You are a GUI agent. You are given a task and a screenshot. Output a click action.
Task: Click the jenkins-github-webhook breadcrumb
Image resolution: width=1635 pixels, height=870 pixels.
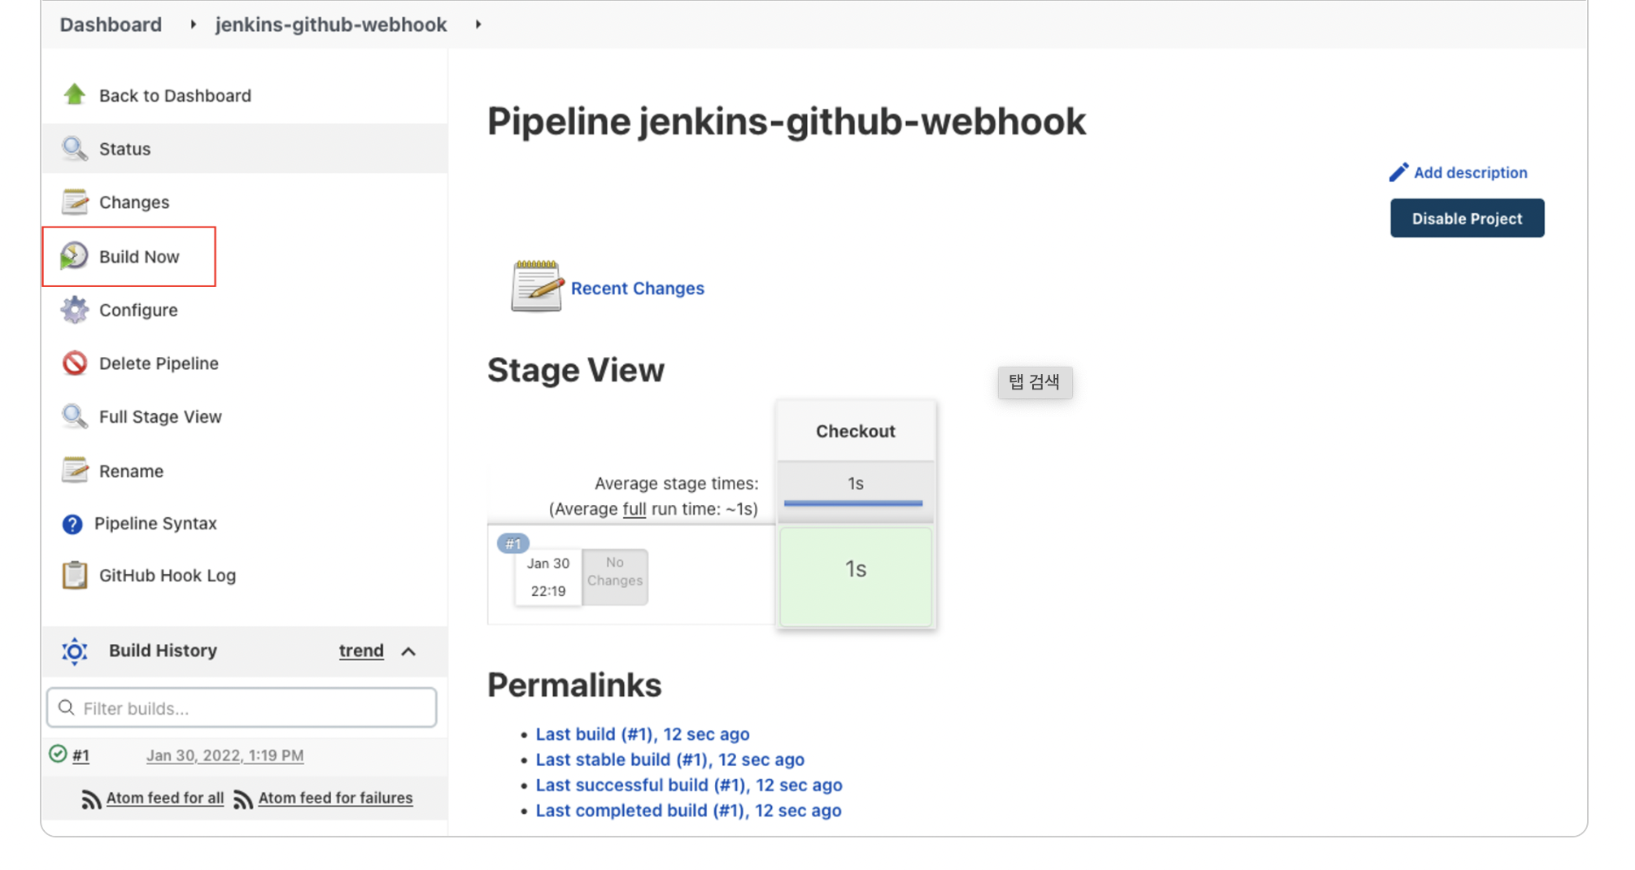coord(331,24)
